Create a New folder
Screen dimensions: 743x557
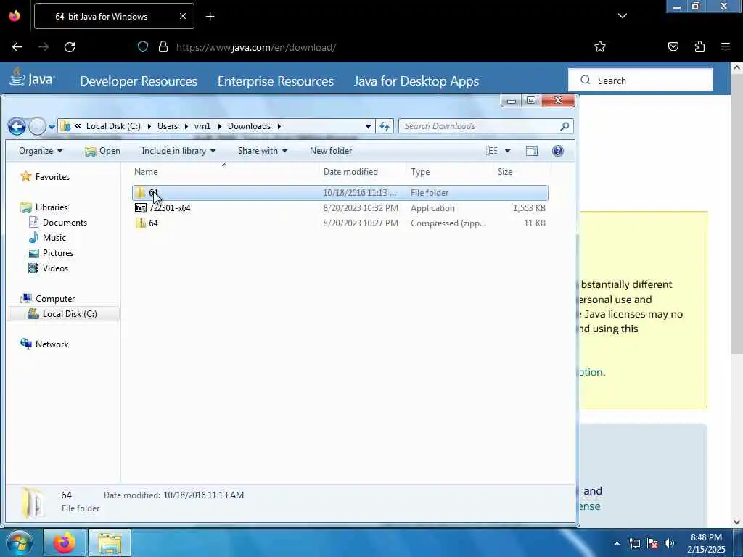(331, 151)
